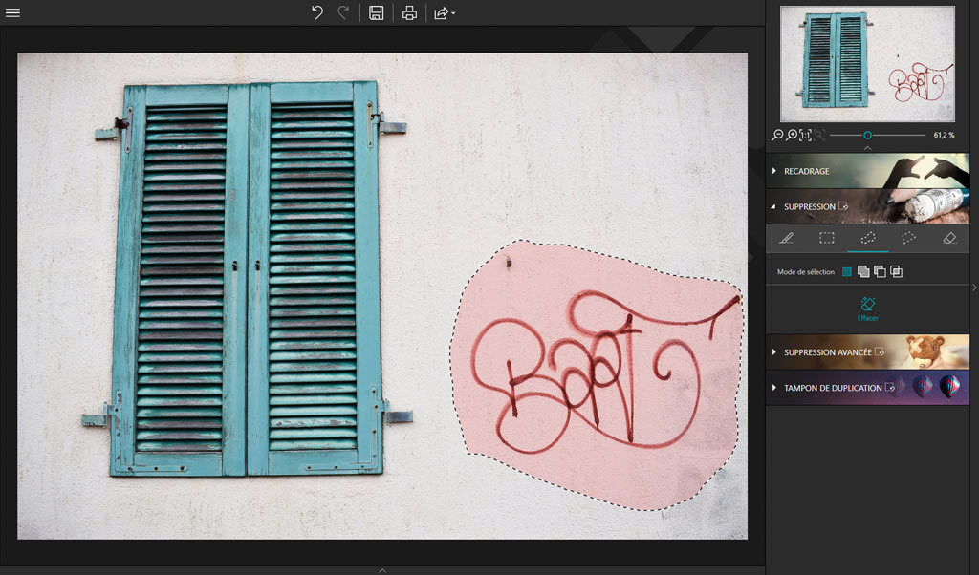Open the hamburger main menu
The width and height of the screenshot is (979, 575).
pos(12,13)
